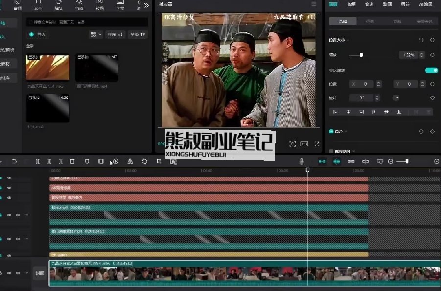Click the 导入 import button
441x291 pixels.
(x=38, y=34)
